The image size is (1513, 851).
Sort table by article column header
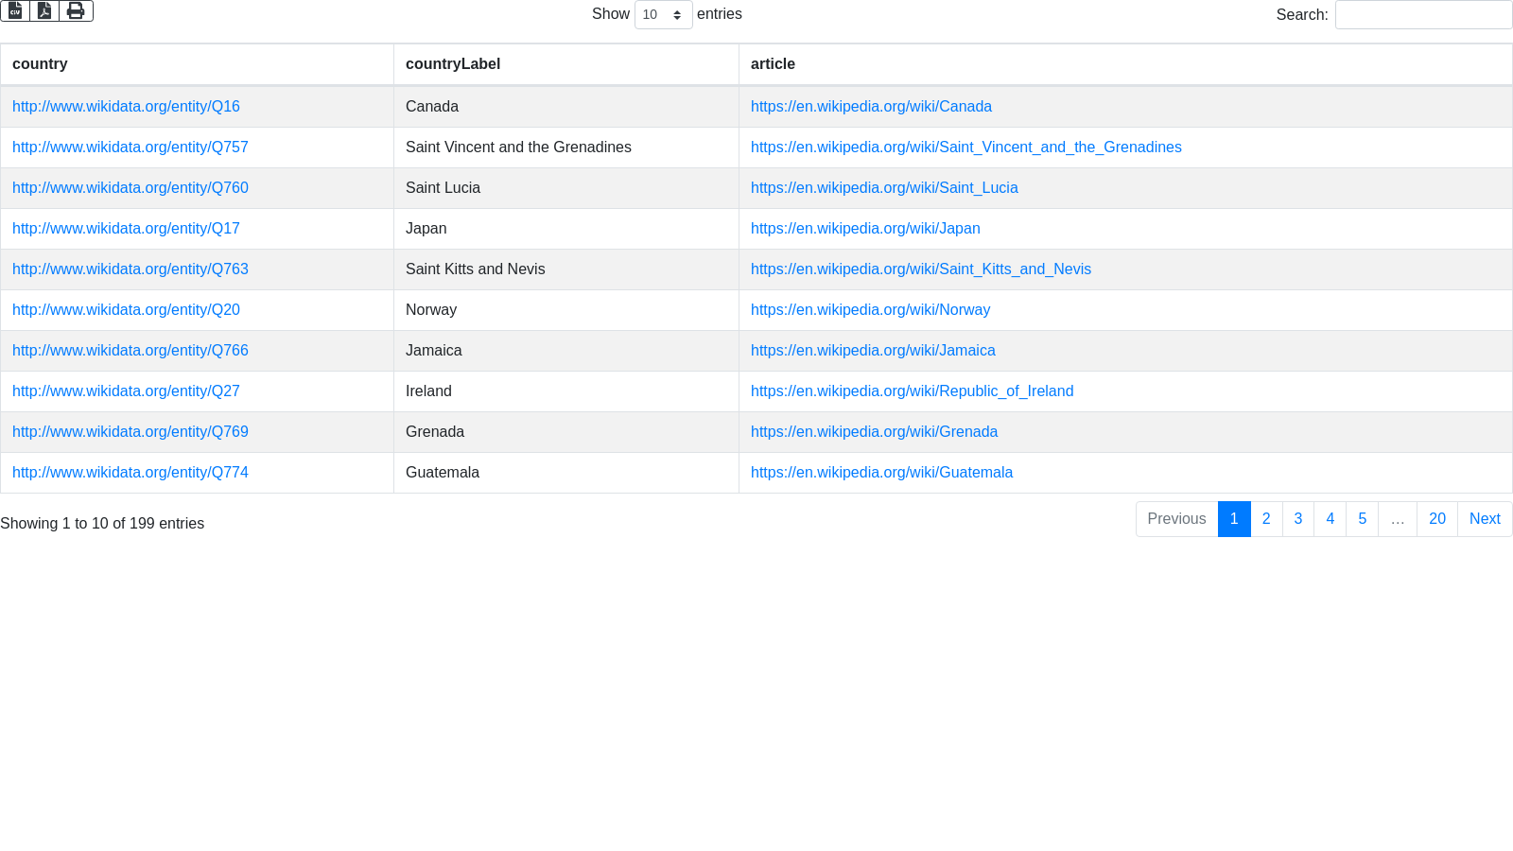coord(773,64)
